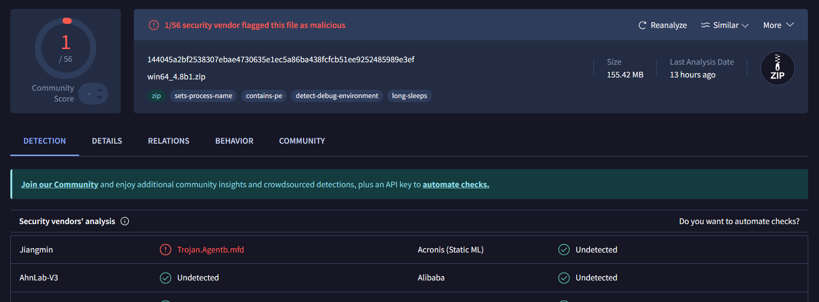Click the AhnLab-V3 undetected checkmark icon
819x302 pixels.
point(166,277)
